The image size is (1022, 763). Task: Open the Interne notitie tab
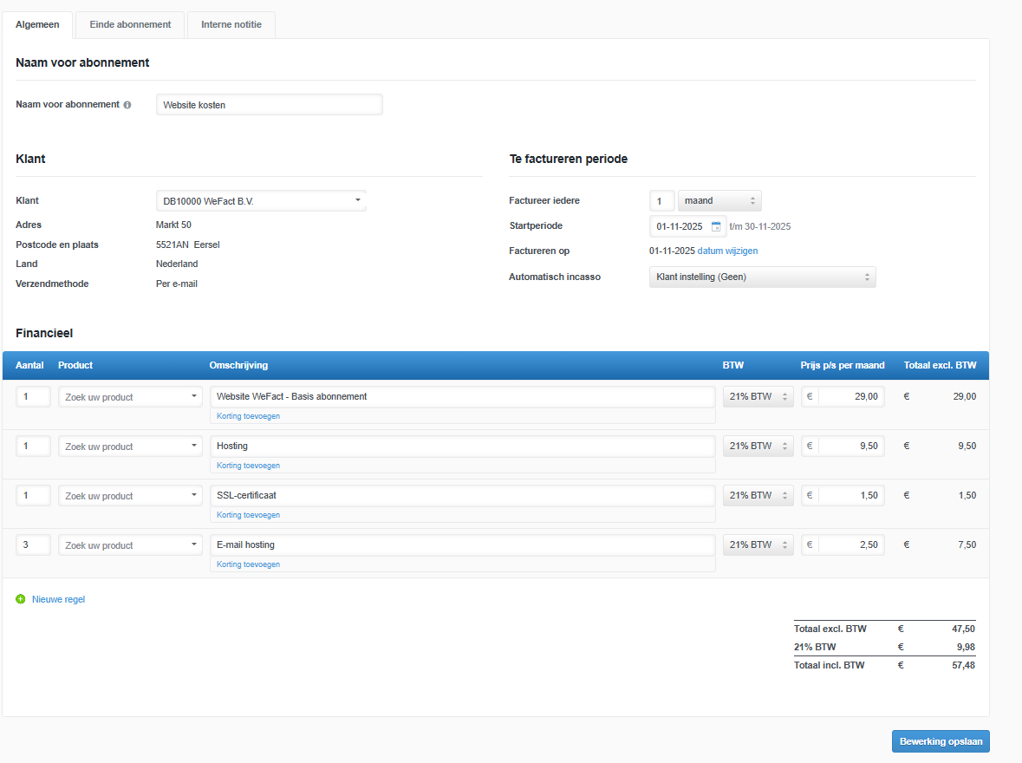click(231, 24)
